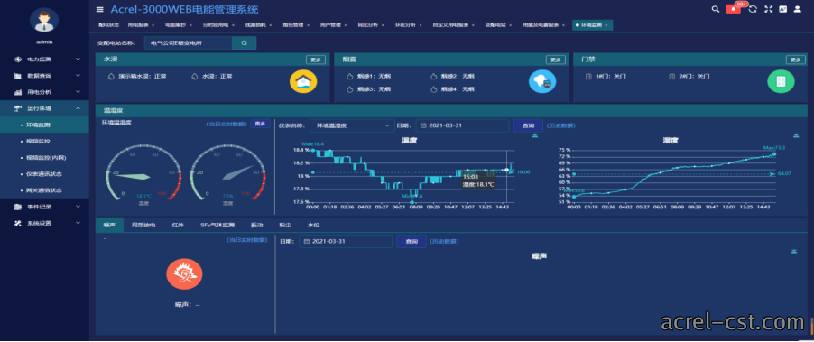
Task: Download the humidity chart via its save icon
Action: (796, 136)
